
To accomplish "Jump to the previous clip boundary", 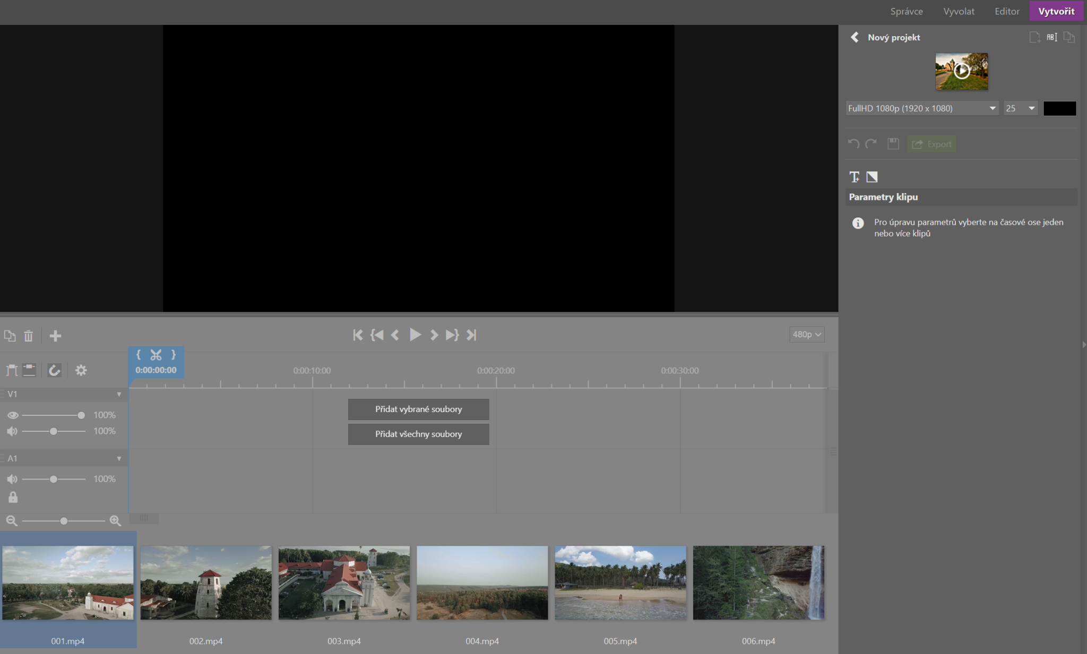I will coord(377,335).
